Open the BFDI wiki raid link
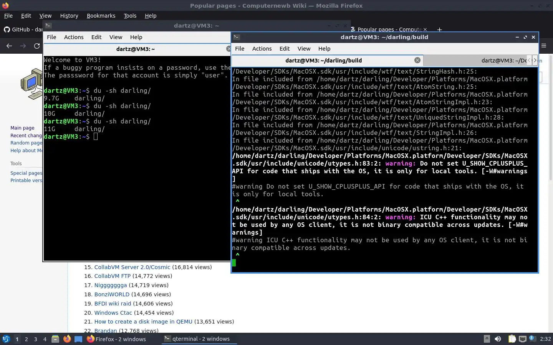553x345 pixels. [x=113, y=304]
